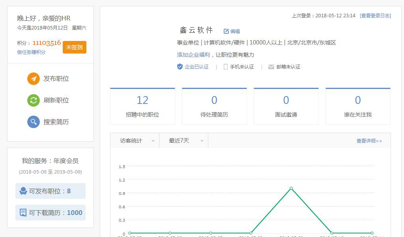Viewport: 404px width, 237px height.
Task: Click the peak data point on the chart
Action: [x=291, y=188]
